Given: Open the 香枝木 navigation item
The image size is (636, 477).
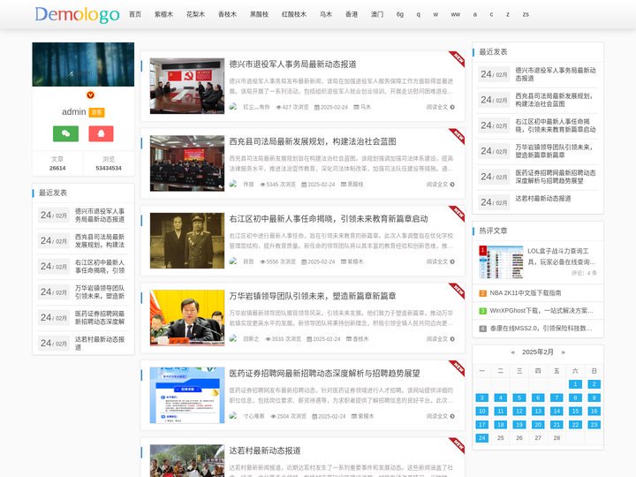Looking at the screenshot, I should coord(227,14).
